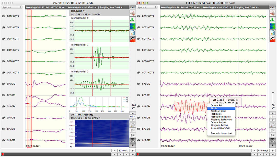Click FIR filter window timeline position bar

(x=194, y=154)
